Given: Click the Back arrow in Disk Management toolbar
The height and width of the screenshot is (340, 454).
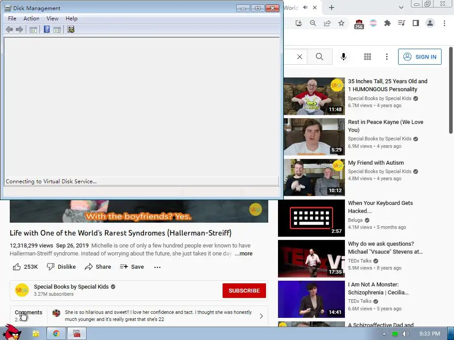Looking at the screenshot, I should click(9, 30).
